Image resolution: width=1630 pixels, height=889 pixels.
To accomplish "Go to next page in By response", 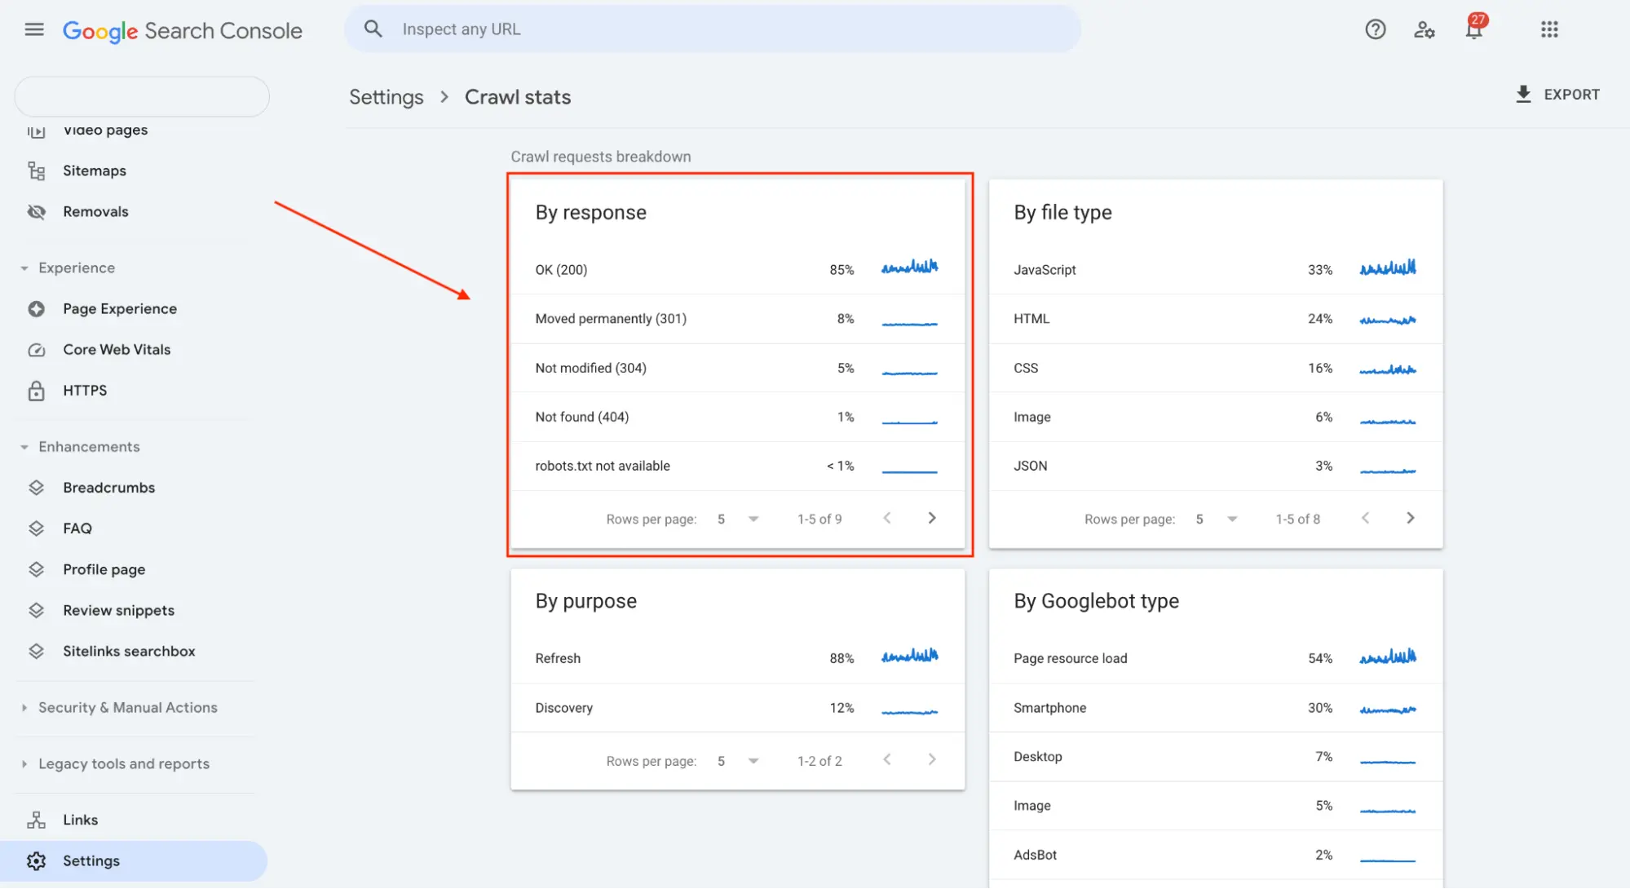I will [932, 519].
